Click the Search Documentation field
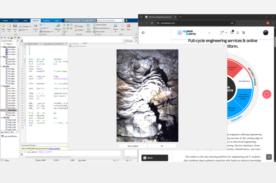 111,20
